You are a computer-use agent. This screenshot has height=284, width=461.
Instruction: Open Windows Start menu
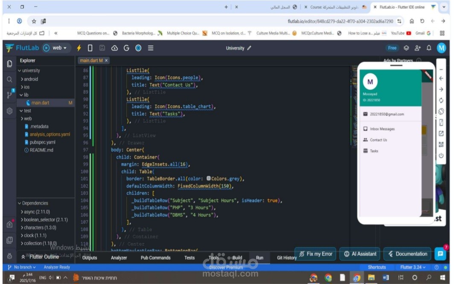point(443,277)
